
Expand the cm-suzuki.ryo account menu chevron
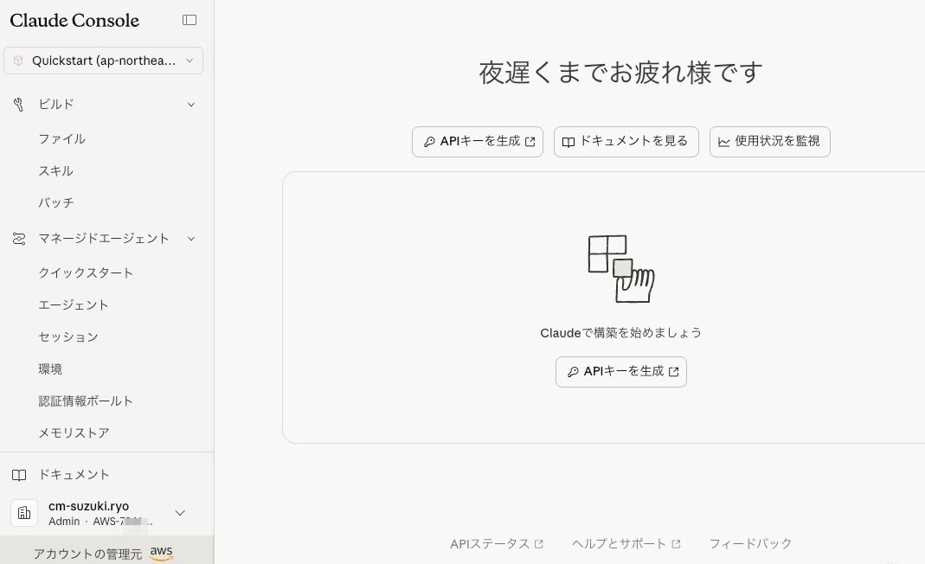[x=180, y=513]
